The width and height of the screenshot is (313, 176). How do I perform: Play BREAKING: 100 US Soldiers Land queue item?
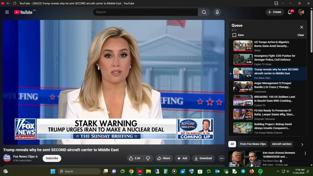point(268,101)
